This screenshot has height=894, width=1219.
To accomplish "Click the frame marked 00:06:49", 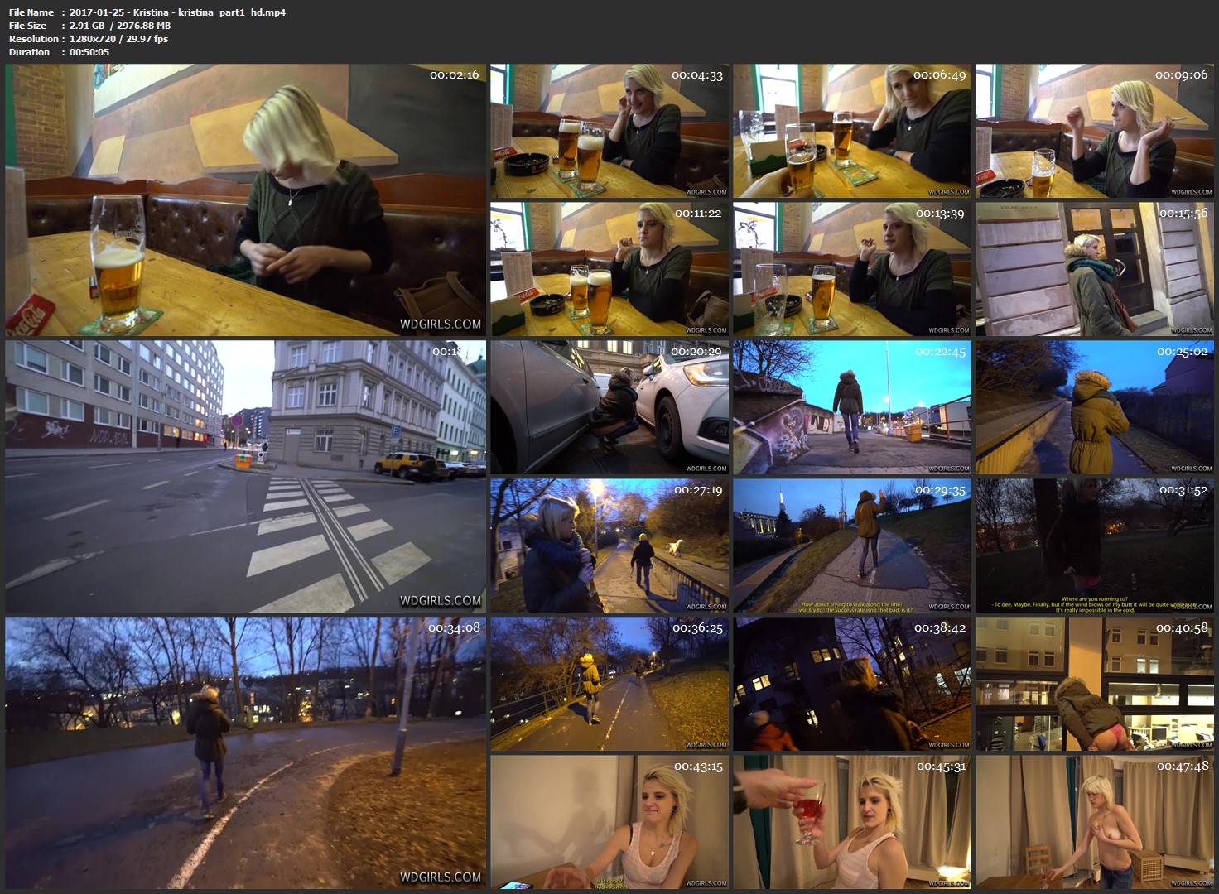I will (x=851, y=131).
